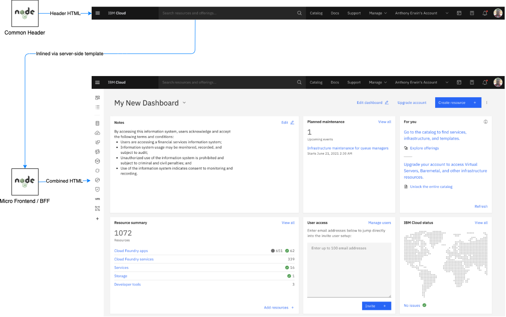Expand the My New Dashboard title dropdown
This screenshot has height=317, width=506.
184,103
